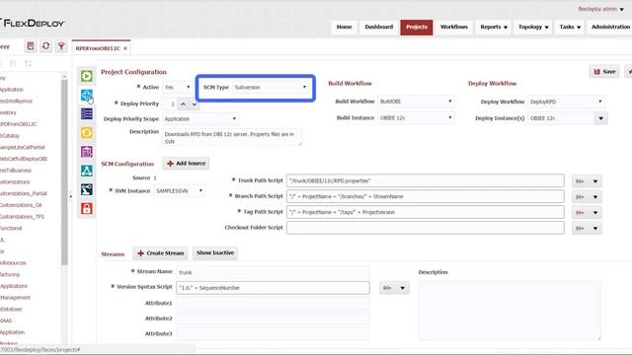Open the purple calendar schedule tab icon

[x=87, y=152]
